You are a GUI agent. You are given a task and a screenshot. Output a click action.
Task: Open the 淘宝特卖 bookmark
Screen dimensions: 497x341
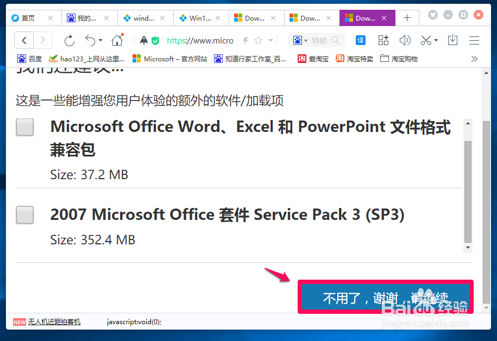[354, 59]
